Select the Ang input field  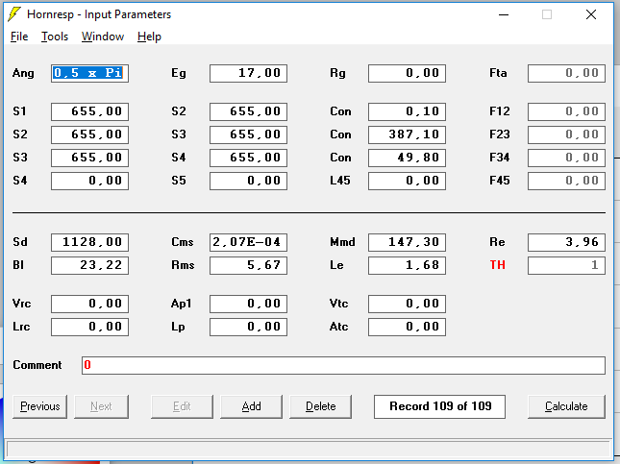[89, 74]
